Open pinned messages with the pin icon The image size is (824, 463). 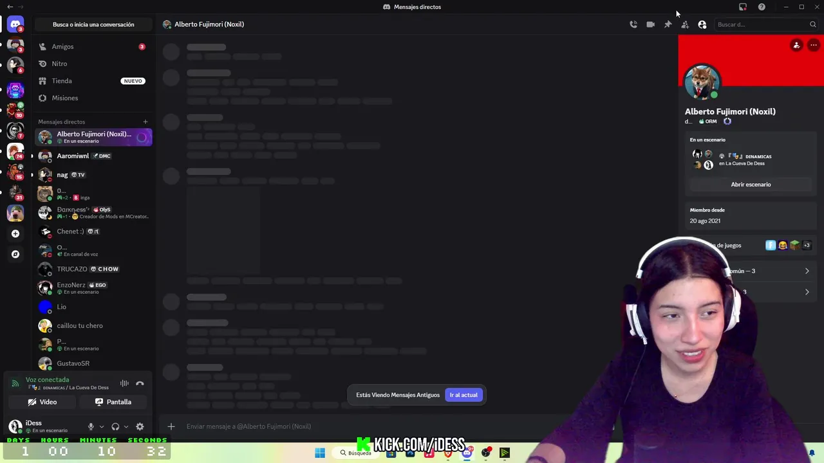[x=668, y=24]
